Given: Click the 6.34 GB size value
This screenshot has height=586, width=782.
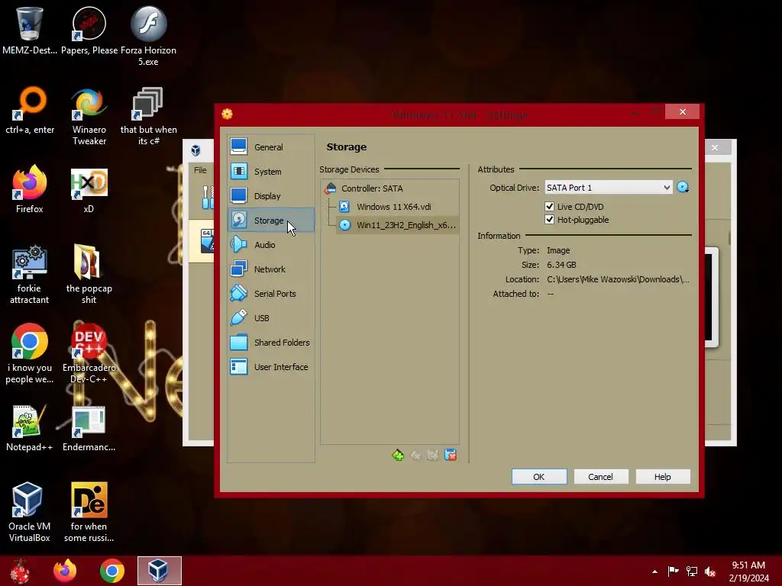Looking at the screenshot, I should 561,265.
